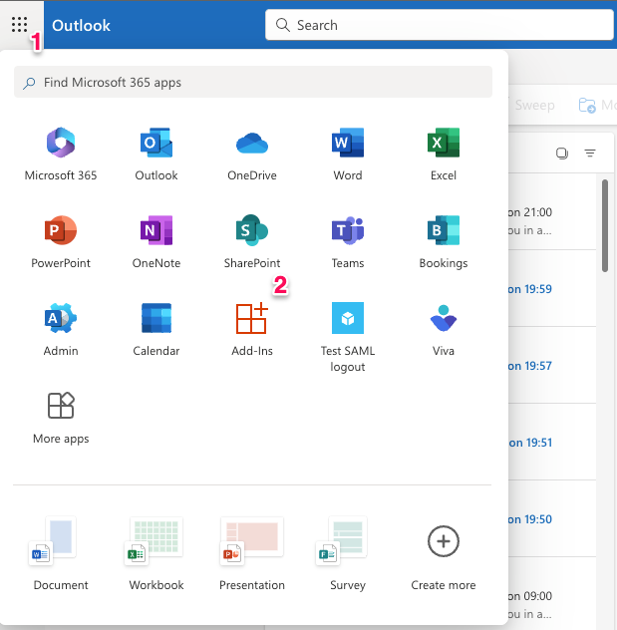The height and width of the screenshot is (630, 617).
Task: Click the Outlook title in the header
Action: [x=81, y=25]
